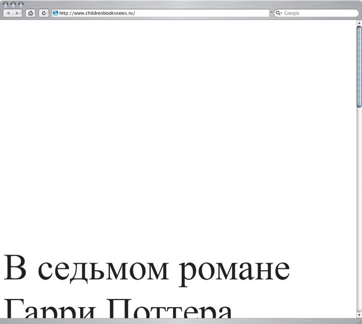
Task: Click the text 'Гарри Поттера'
Action: click(118, 308)
